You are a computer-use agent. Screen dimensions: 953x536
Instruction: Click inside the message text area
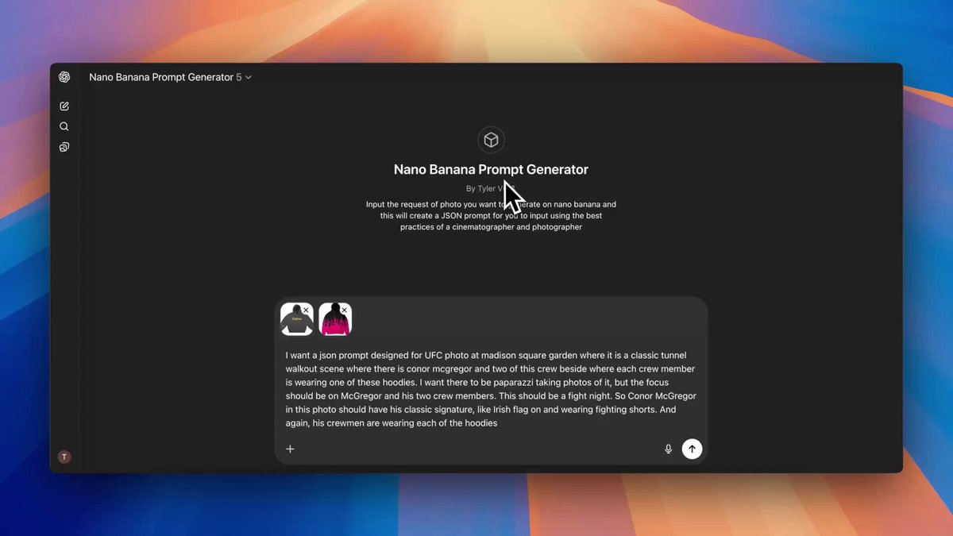tap(491, 389)
